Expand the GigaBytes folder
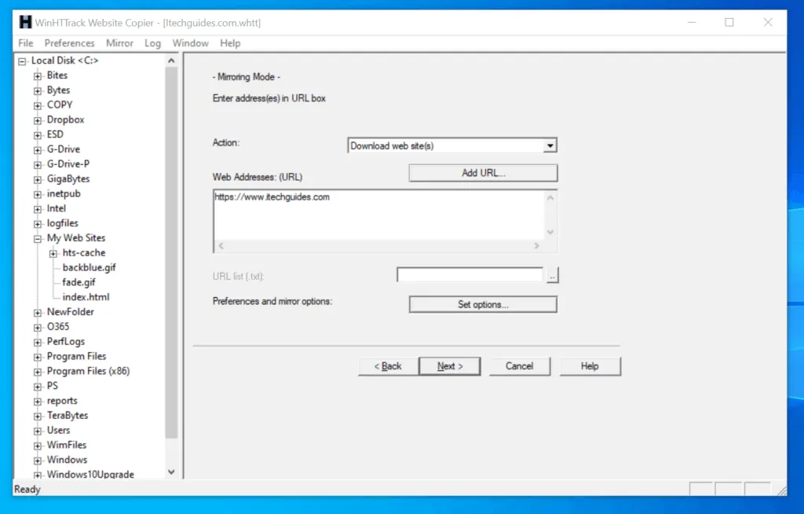Image resolution: width=804 pixels, height=514 pixels. click(38, 180)
